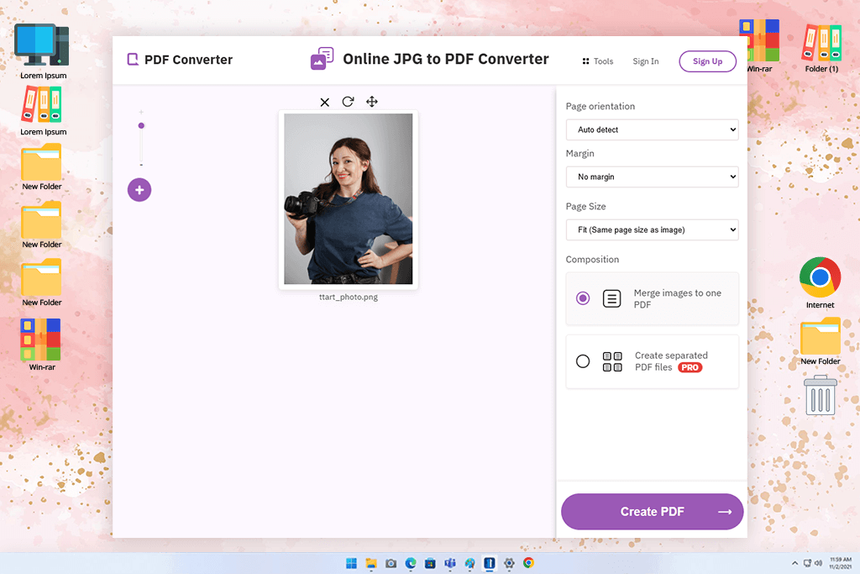Open the Camera app in taskbar
The height and width of the screenshot is (574, 860).
[x=391, y=563]
